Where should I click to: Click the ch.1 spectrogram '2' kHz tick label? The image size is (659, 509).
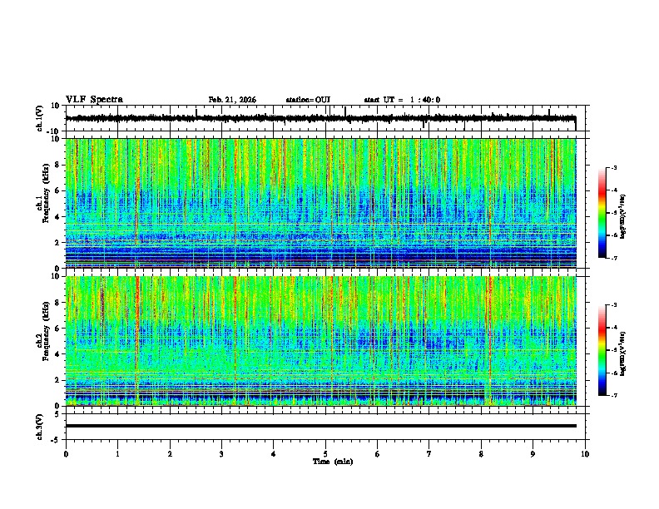point(58,243)
